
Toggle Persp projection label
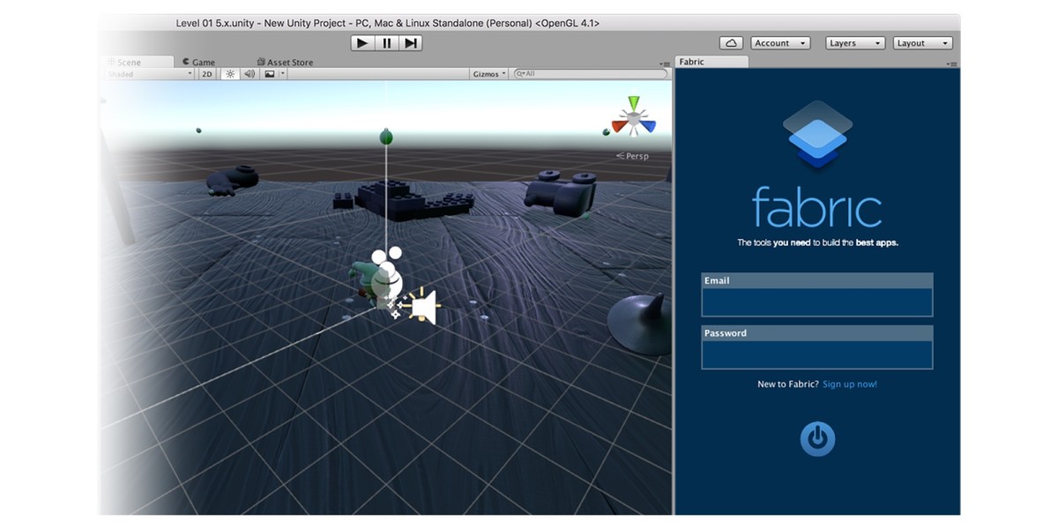tap(633, 156)
